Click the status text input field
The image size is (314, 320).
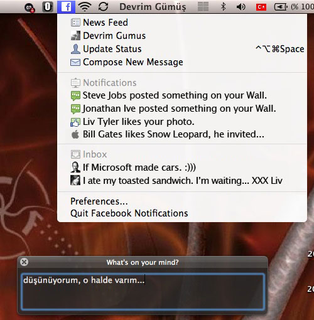pos(143,292)
